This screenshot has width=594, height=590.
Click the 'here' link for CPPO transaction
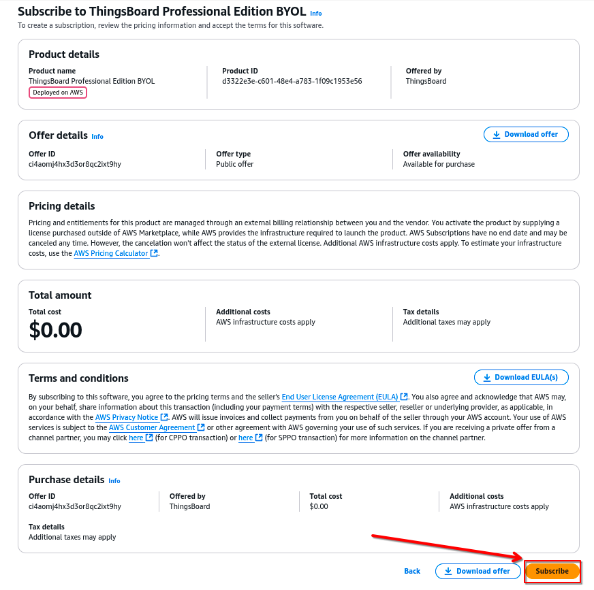(136, 438)
